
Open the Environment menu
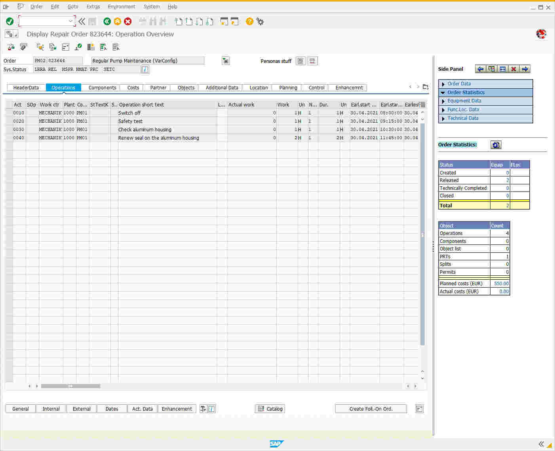pyautogui.click(x=122, y=6)
